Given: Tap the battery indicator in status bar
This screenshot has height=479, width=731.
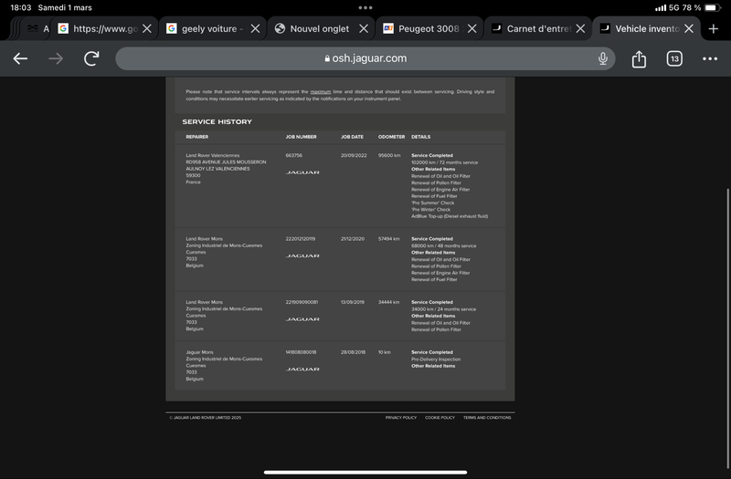Looking at the screenshot, I should click(713, 7).
